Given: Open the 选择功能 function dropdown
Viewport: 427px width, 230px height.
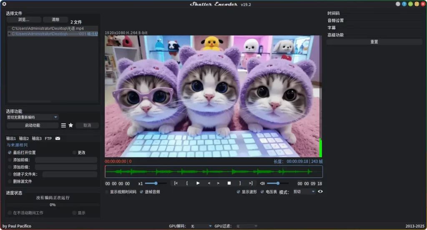Looking at the screenshot, I should [33, 117].
